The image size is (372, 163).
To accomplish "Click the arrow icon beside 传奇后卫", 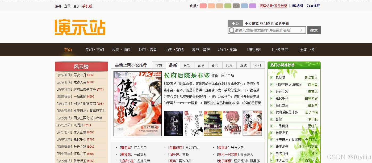I will 272,133.
